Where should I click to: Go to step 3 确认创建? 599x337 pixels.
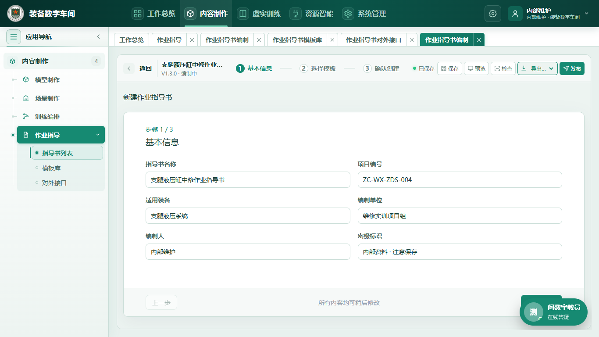pos(381,68)
